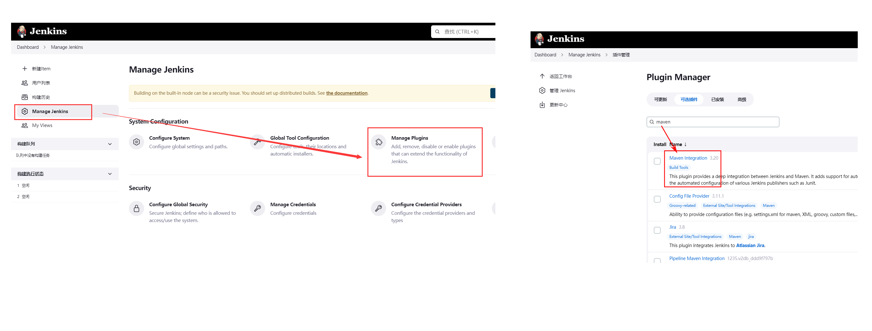Image resolution: width=872 pixels, height=331 pixels.
Task: Tick the Maven Integration install checkbox
Action: (657, 162)
